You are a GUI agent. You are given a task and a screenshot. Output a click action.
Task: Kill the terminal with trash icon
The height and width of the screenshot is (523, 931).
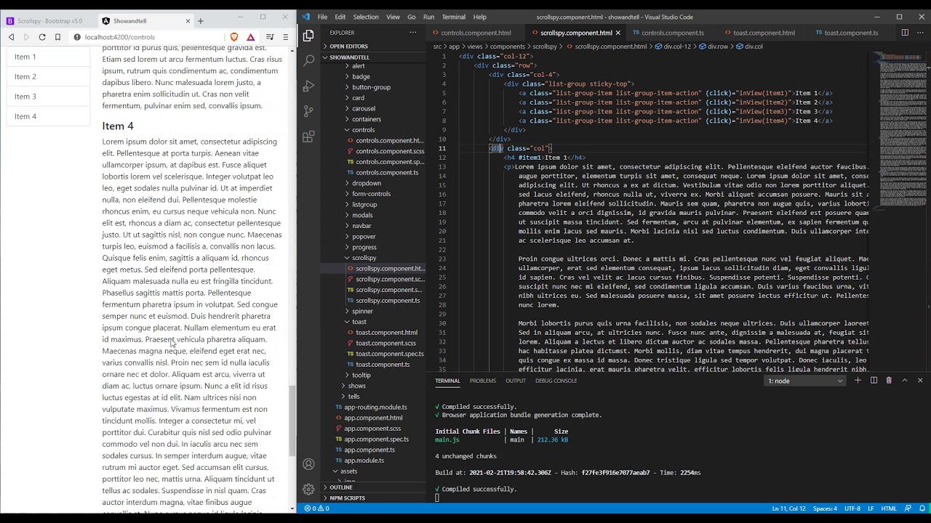click(889, 380)
